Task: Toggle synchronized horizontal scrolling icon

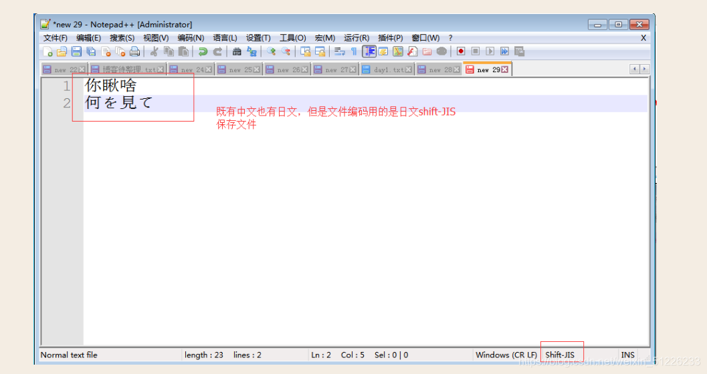Action: pos(320,51)
